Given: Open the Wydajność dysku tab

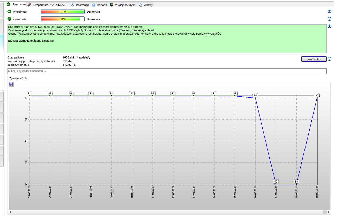Looking at the screenshot, I should click(123, 5).
